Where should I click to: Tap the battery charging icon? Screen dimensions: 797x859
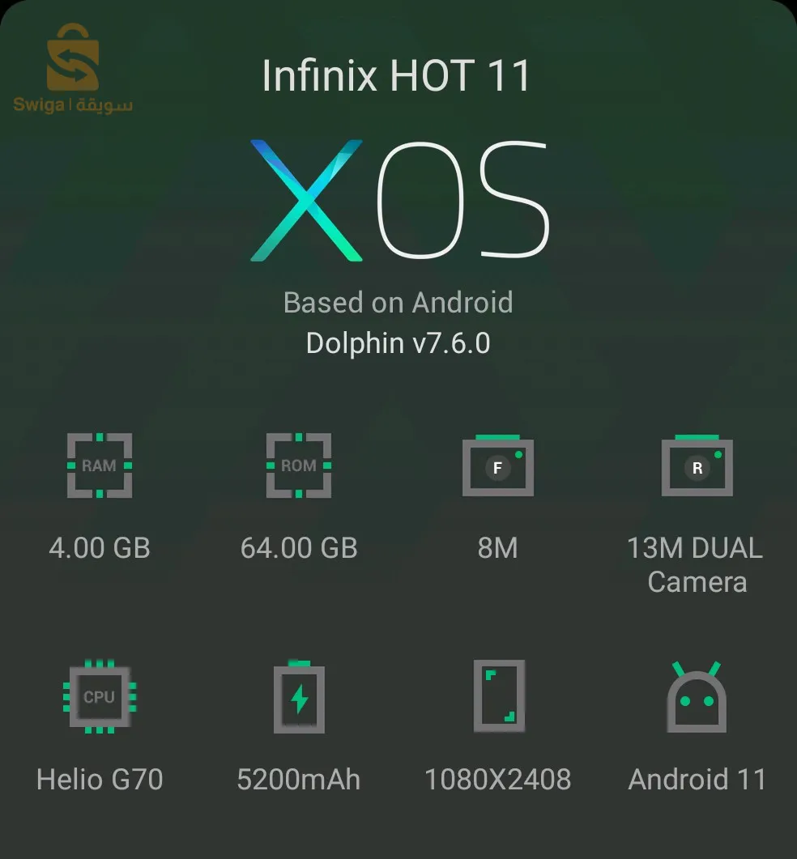click(300, 697)
